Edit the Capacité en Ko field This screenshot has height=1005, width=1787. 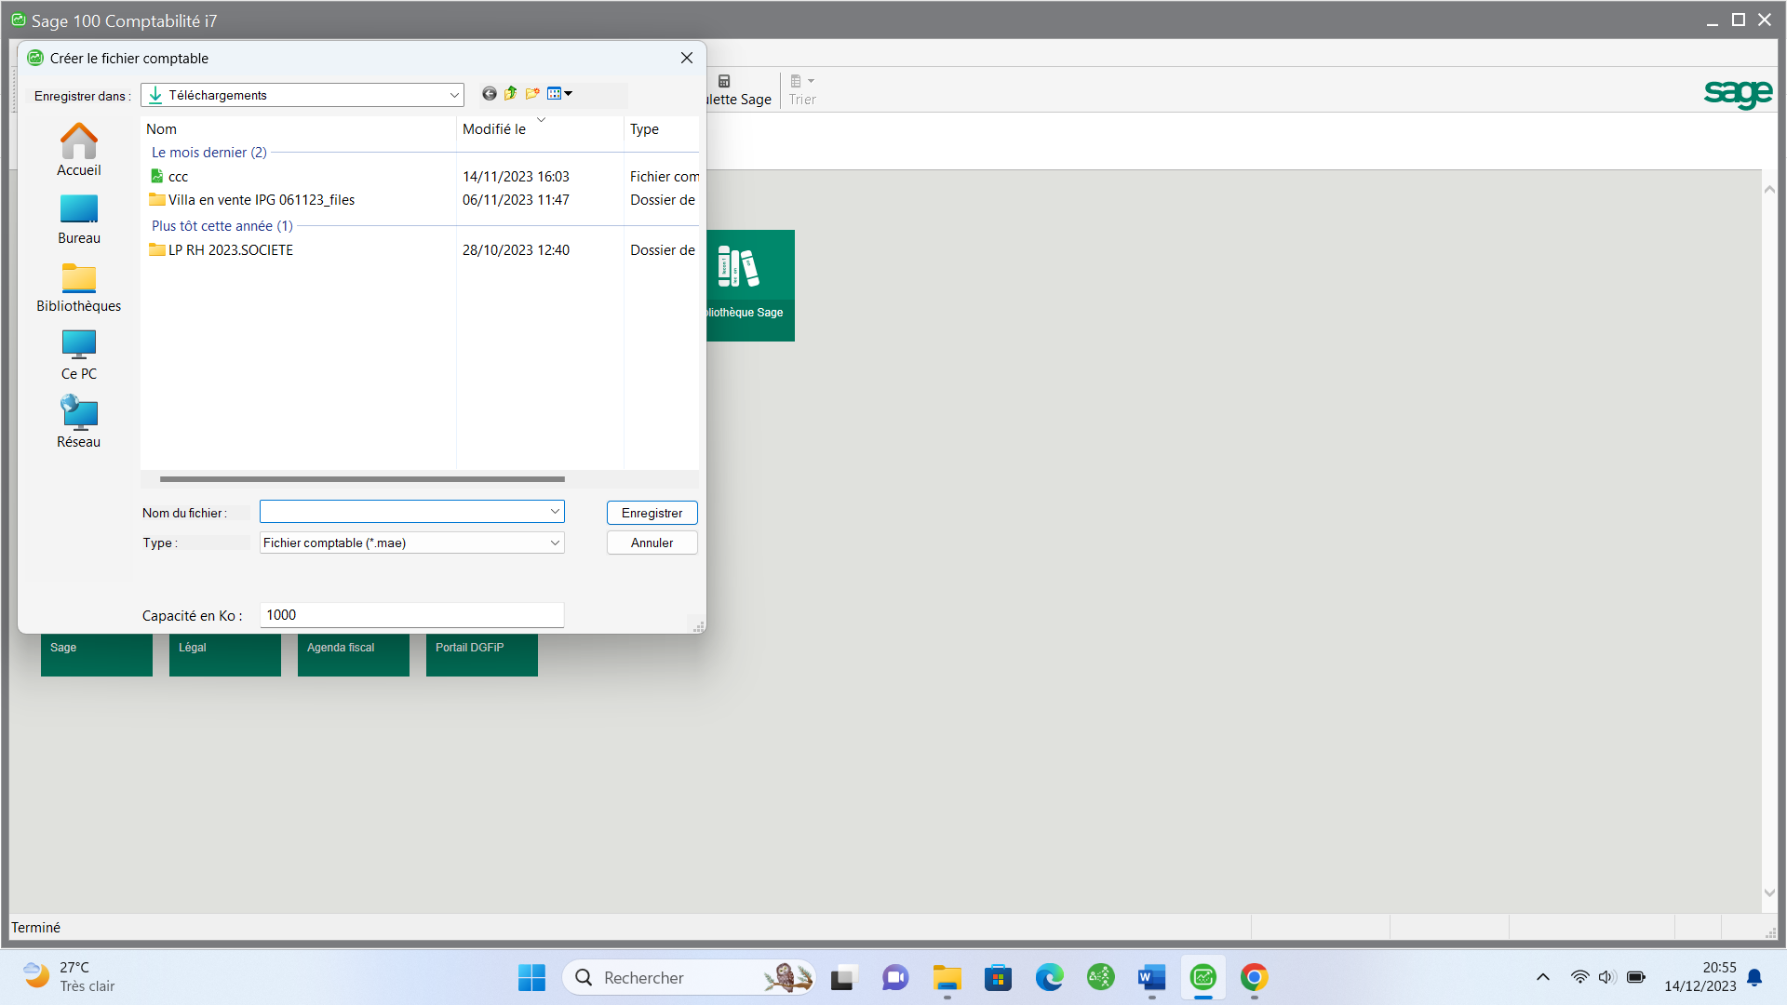[x=412, y=615]
